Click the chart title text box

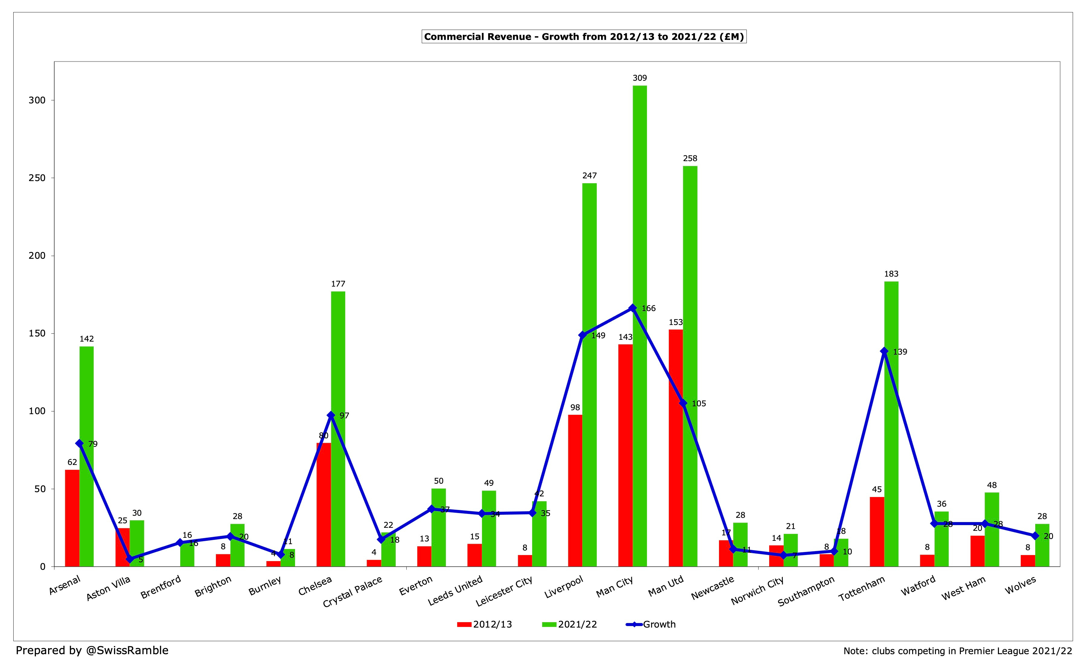pyautogui.click(x=584, y=37)
